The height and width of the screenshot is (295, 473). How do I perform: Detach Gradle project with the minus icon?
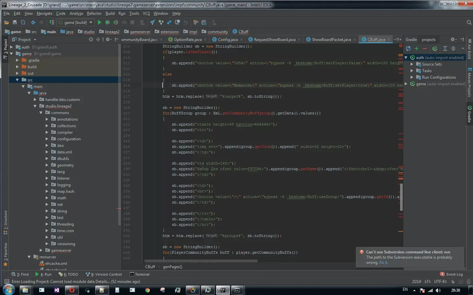pyautogui.click(x=425, y=49)
